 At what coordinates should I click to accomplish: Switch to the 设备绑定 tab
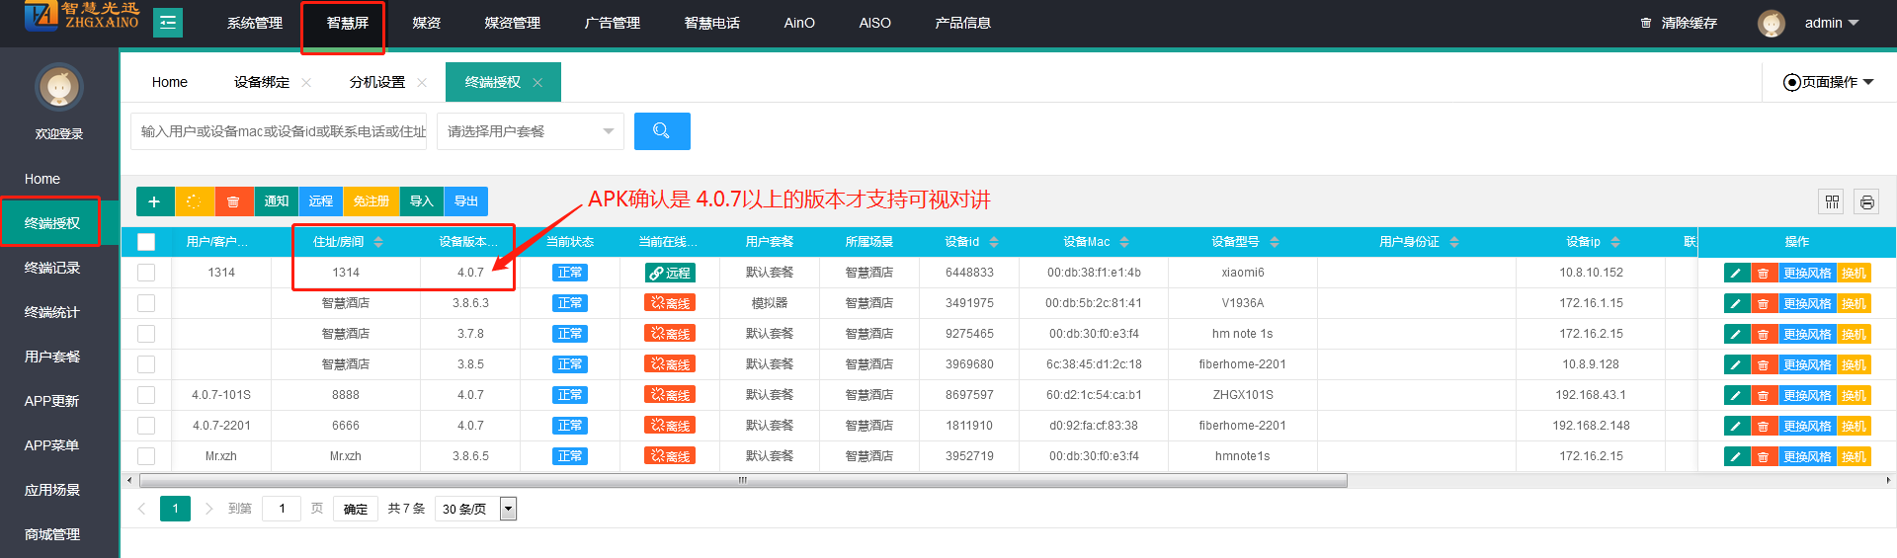click(x=262, y=82)
